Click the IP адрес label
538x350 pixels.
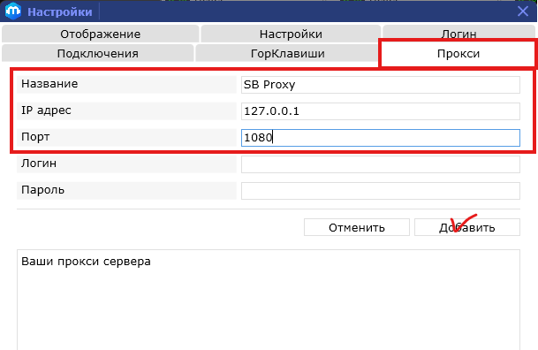point(46,110)
